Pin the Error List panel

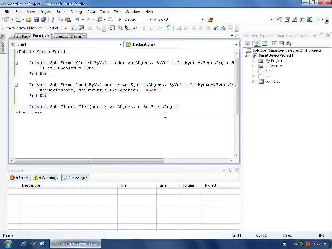pyautogui.click(x=231, y=170)
